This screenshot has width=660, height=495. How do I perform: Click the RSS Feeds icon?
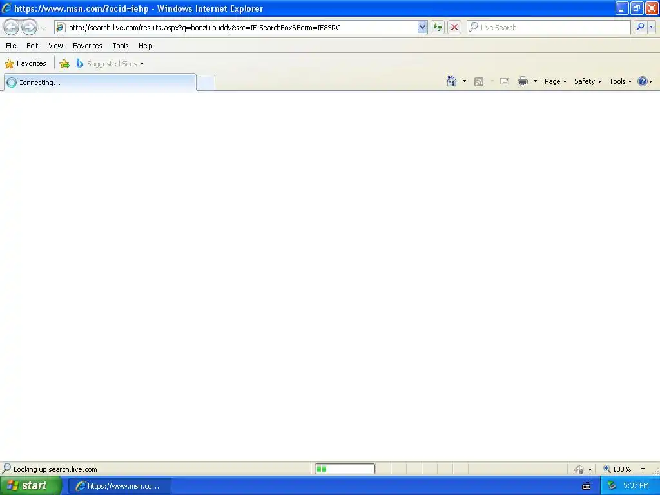pos(479,82)
